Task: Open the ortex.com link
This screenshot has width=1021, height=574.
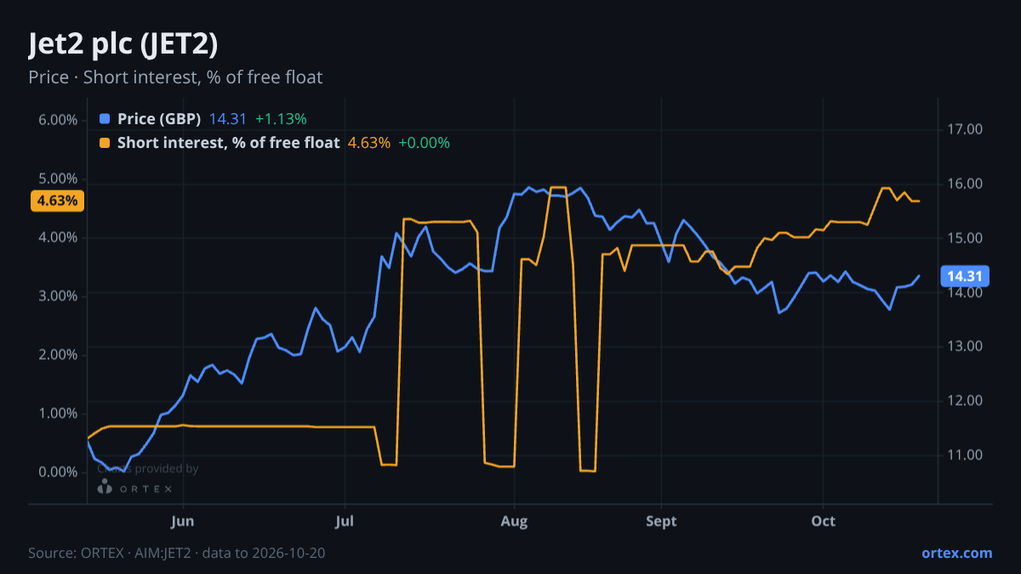Action: 956,553
